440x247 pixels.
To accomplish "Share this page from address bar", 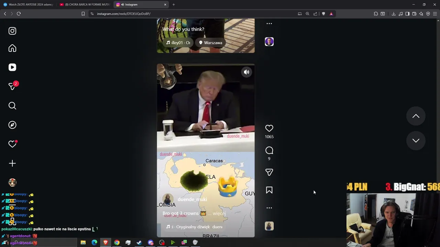I will [x=315, y=14].
